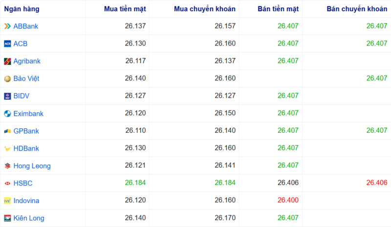391x227 pixels.
Task: Select BIDV Mua chuyển khoản 26.127
Action: (x=225, y=96)
